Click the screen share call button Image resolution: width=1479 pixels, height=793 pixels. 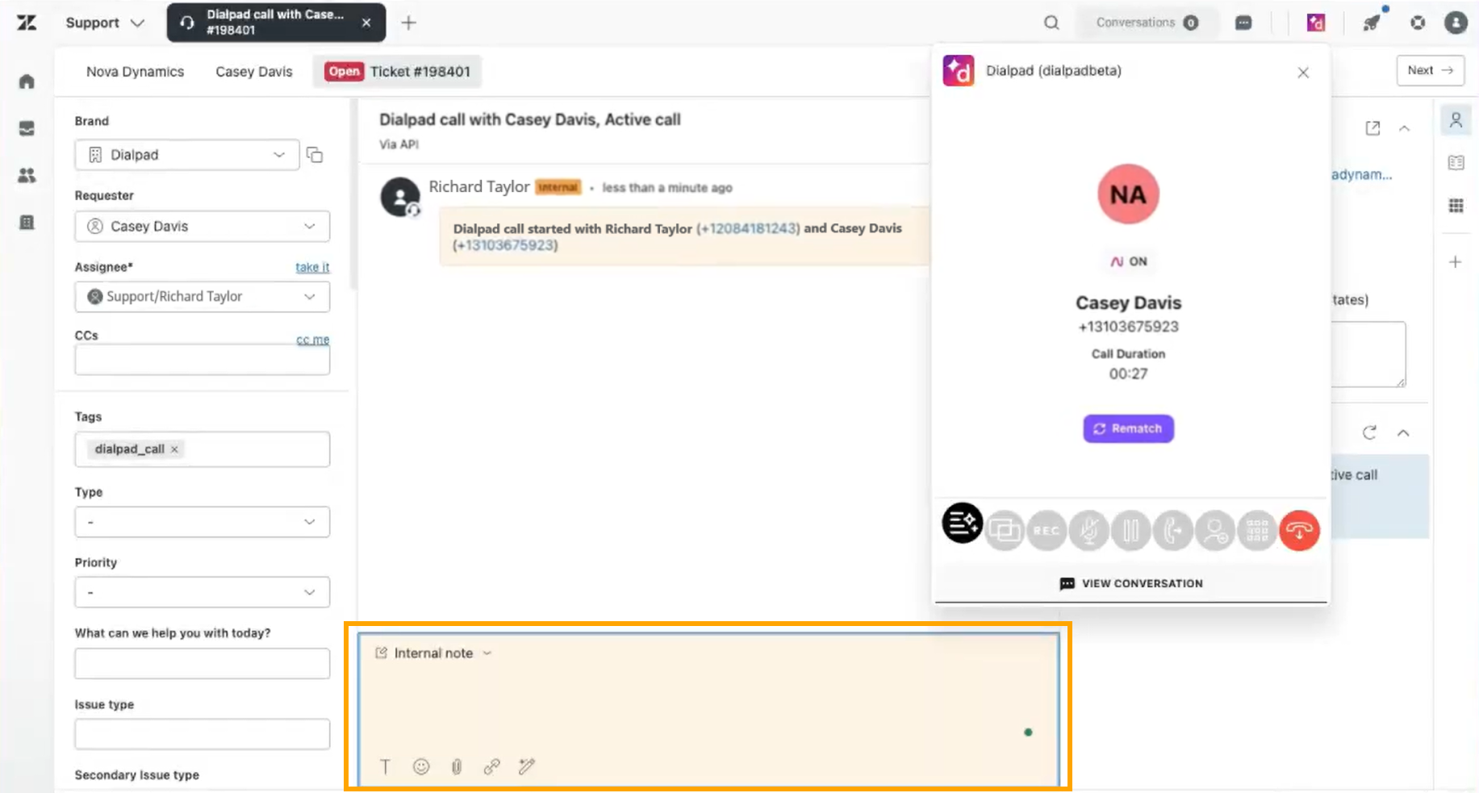pos(1005,530)
